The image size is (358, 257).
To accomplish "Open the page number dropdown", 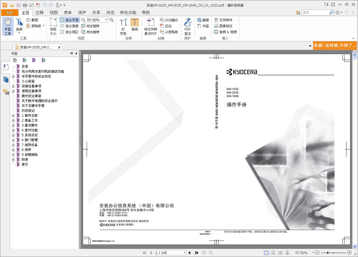I will (184, 253).
